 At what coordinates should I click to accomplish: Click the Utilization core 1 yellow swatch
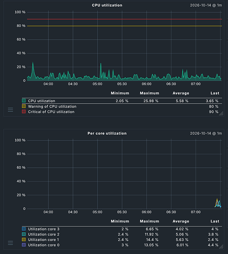coord(24,240)
